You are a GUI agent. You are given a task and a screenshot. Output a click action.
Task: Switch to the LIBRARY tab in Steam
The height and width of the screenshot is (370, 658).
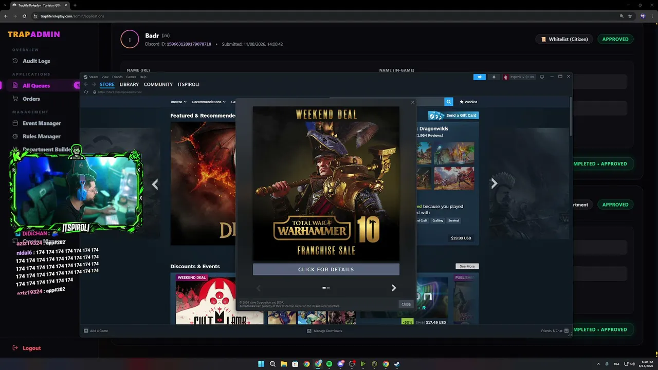coord(129,85)
